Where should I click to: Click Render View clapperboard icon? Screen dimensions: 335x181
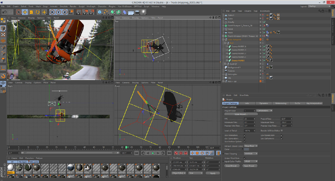pos(78,12)
